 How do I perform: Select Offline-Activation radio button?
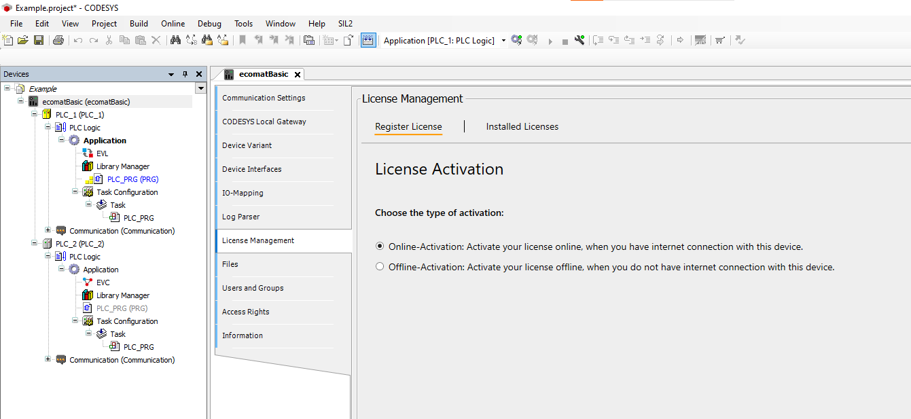pos(380,266)
